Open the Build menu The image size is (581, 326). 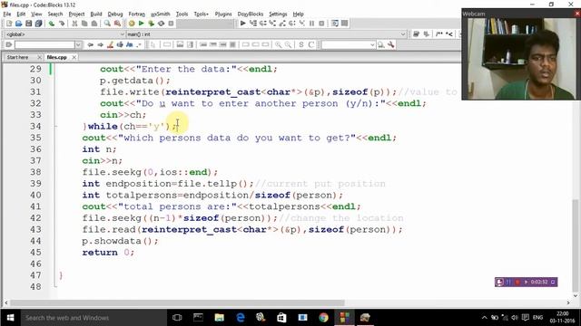point(96,14)
